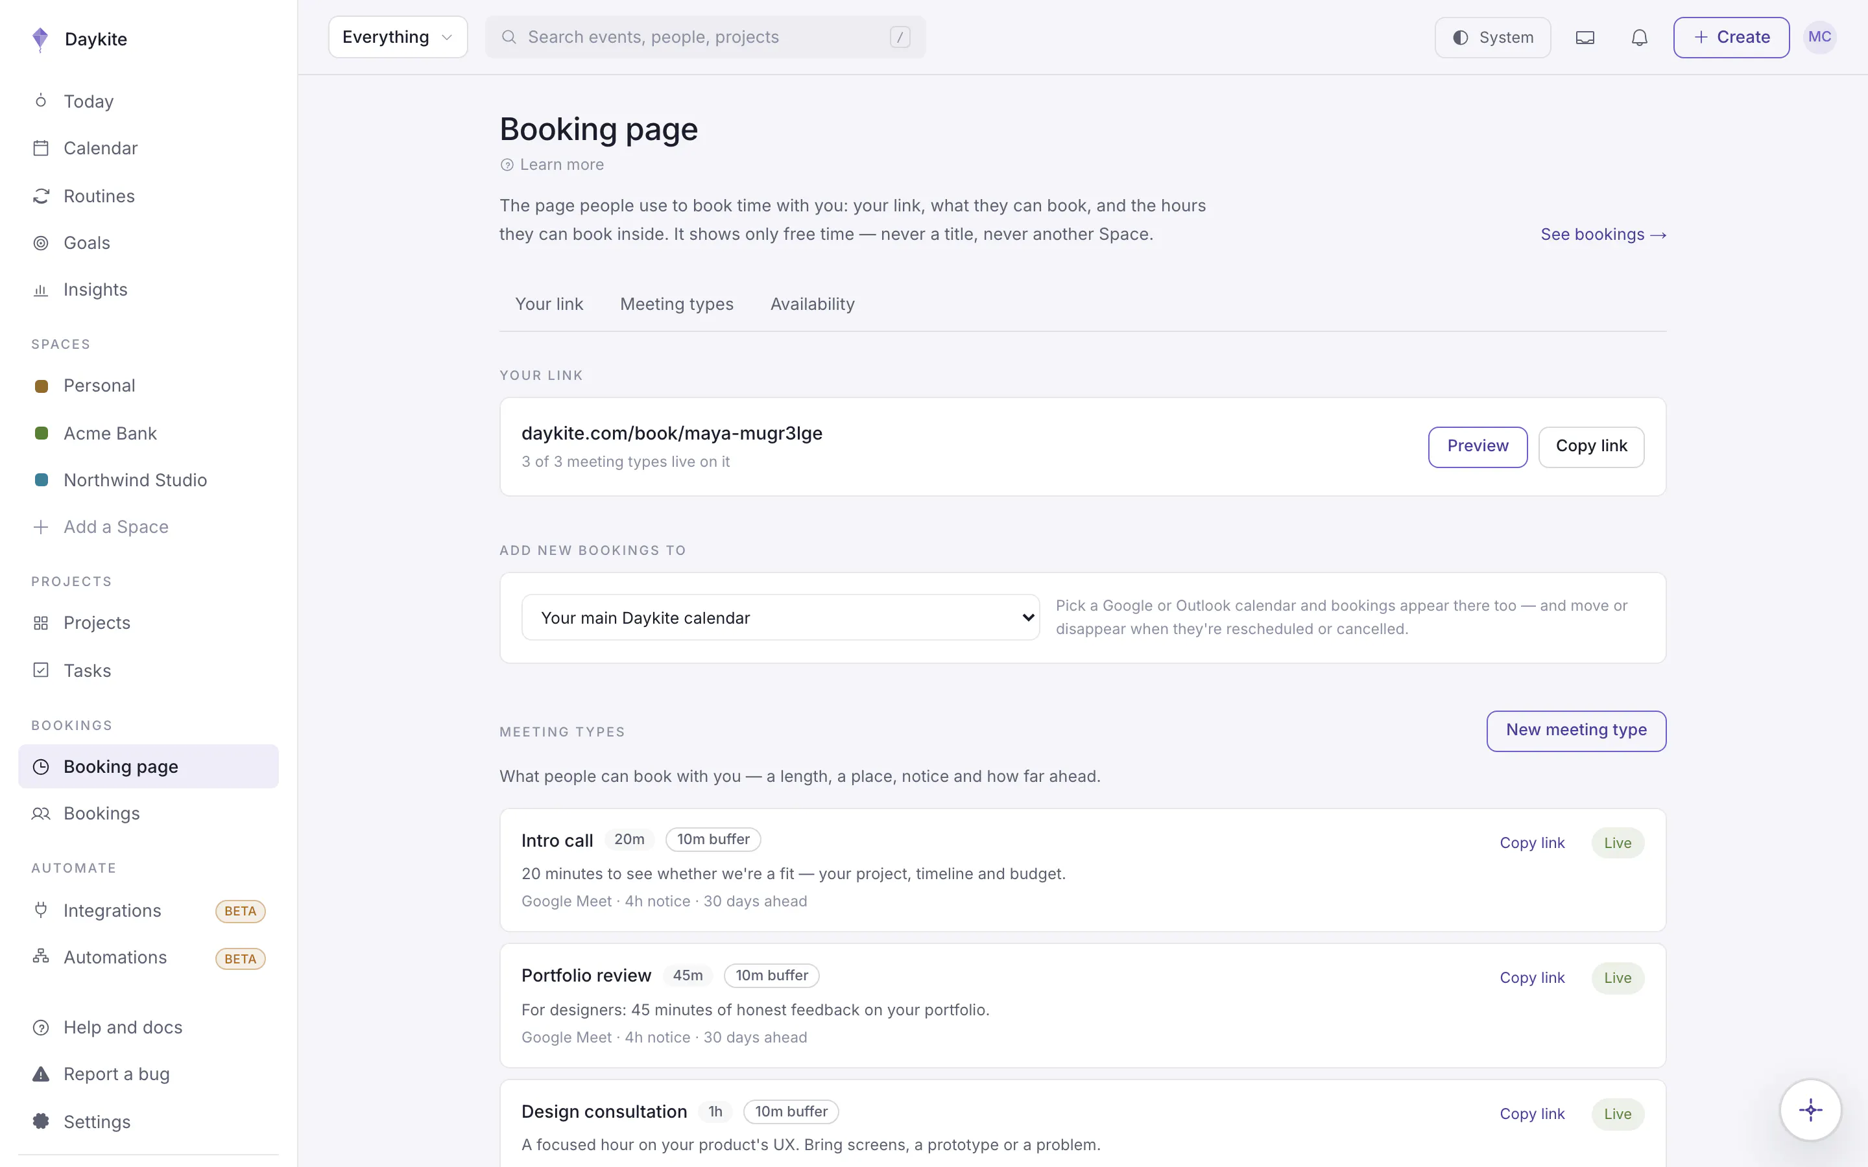The height and width of the screenshot is (1167, 1868).
Task: Select the Acme Bank space color dot
Action: [x=42, y=433]
